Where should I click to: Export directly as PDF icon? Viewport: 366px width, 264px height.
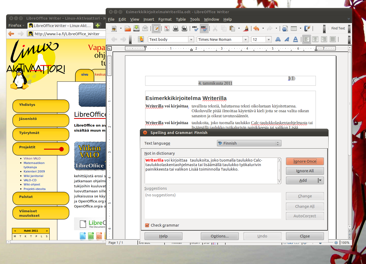pos(167,28)
